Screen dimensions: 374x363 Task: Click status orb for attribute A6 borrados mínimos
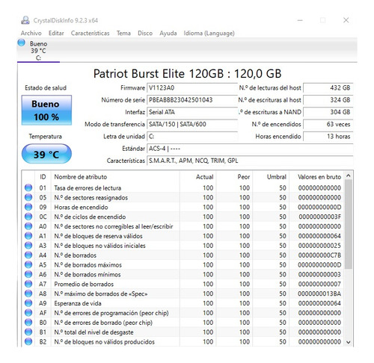pos(28,274)
